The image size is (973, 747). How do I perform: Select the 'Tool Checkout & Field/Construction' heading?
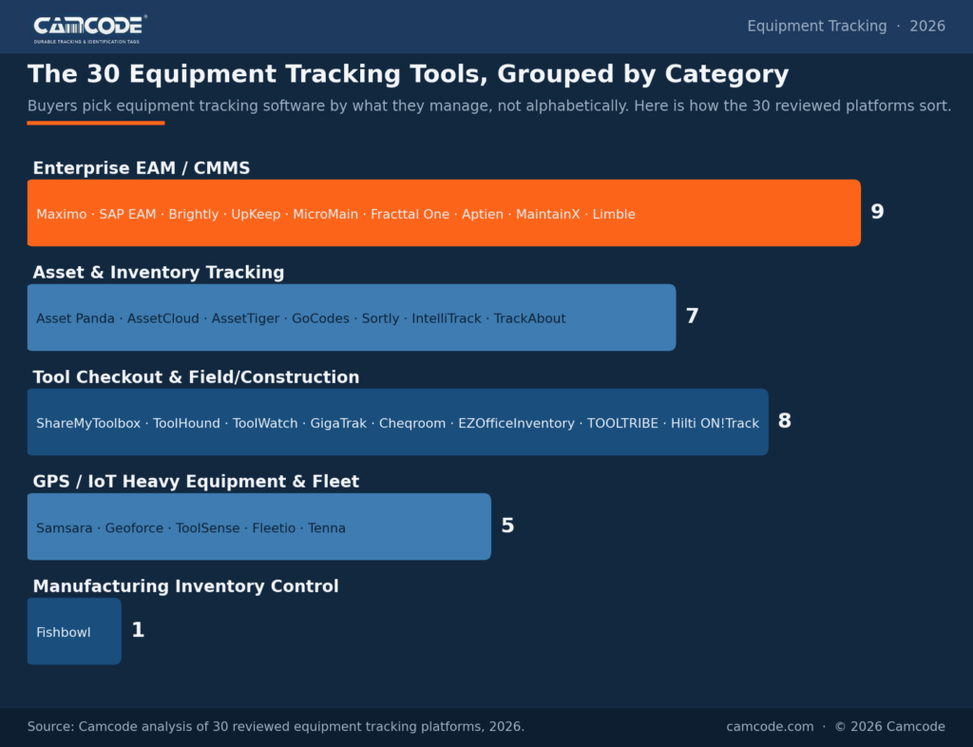click(196, 377)
